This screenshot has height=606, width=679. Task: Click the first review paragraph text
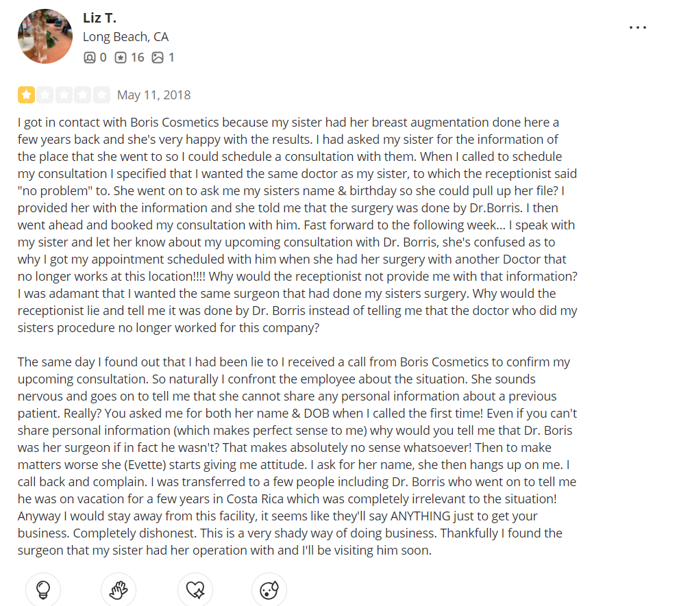(297, 225)
